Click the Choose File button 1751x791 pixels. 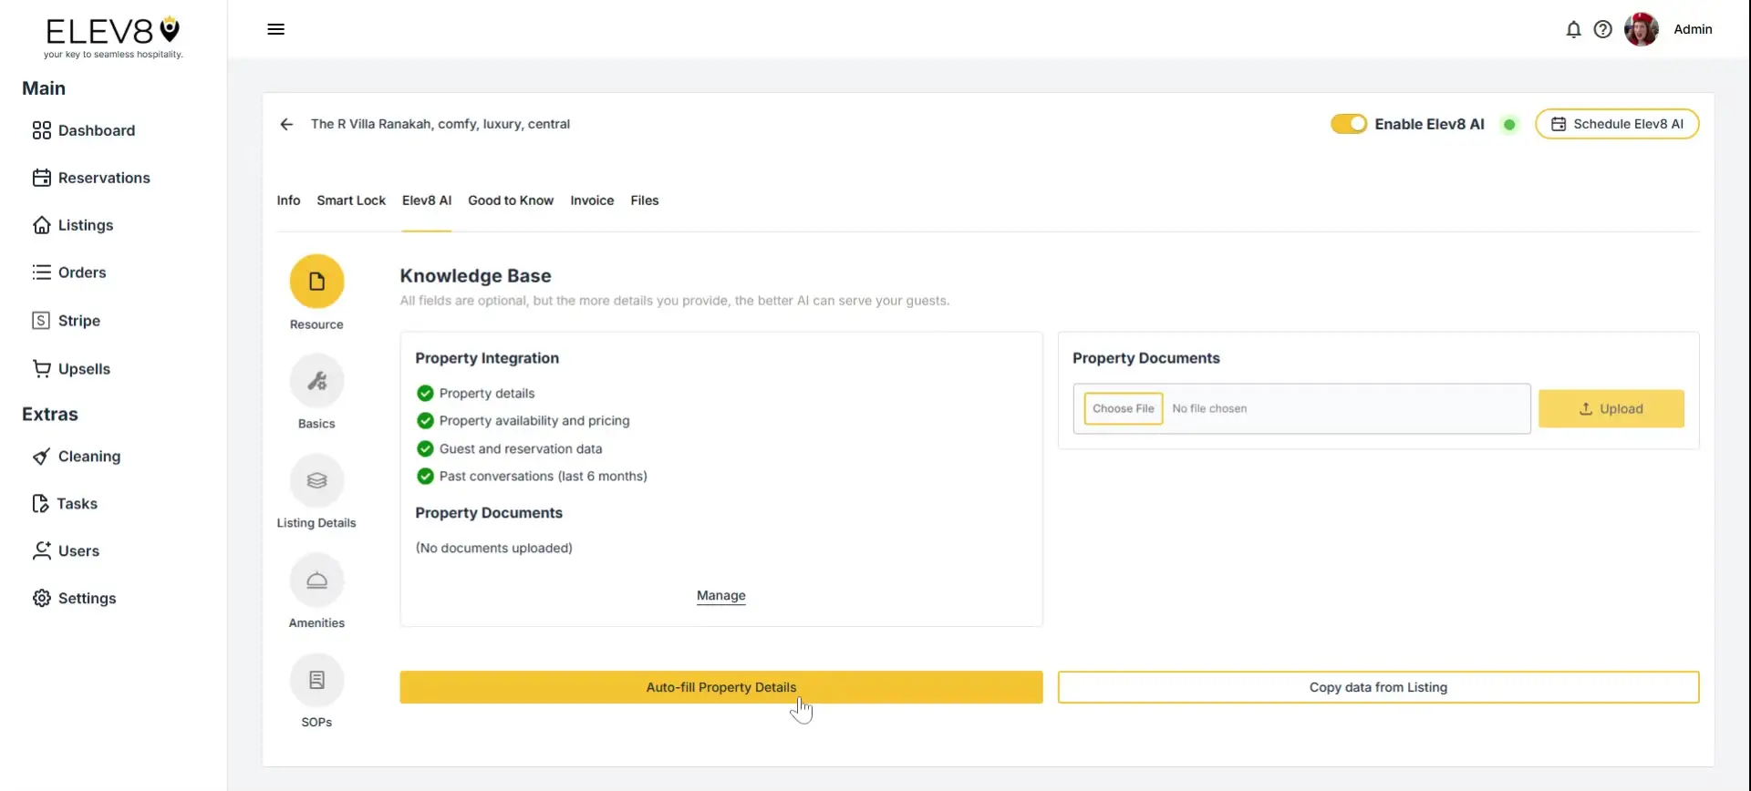(1124, 408)
